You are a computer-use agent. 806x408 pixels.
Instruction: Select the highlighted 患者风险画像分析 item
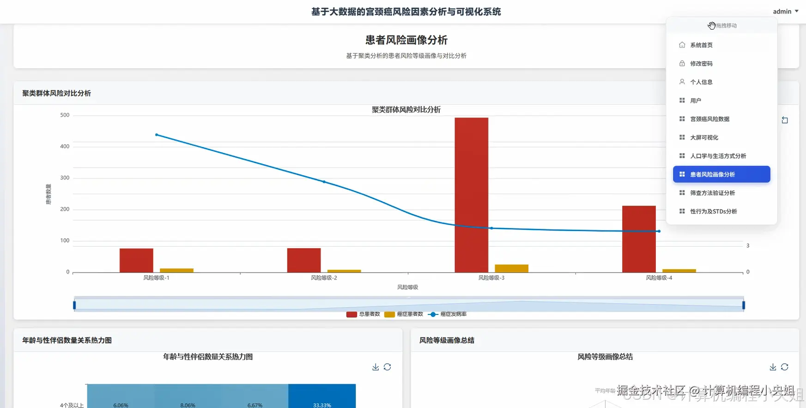click(x=721, y=174)
